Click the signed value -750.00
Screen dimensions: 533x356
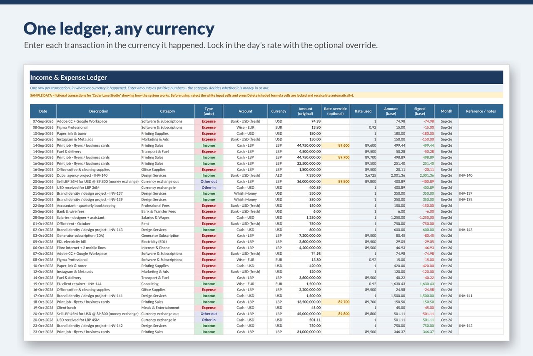coord(420,223)
